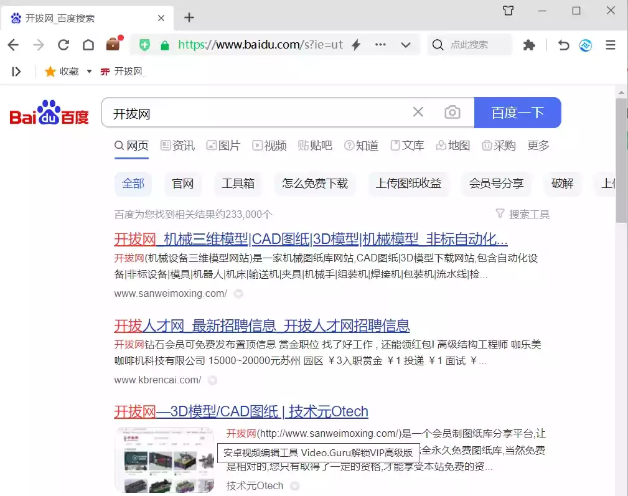
Task: Open image search via camera icon
Action: pyautogui.click(x=452, y=112)
